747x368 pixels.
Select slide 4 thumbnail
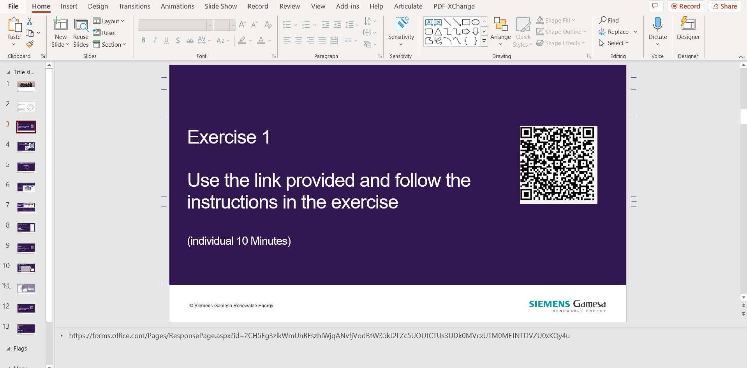26,147
